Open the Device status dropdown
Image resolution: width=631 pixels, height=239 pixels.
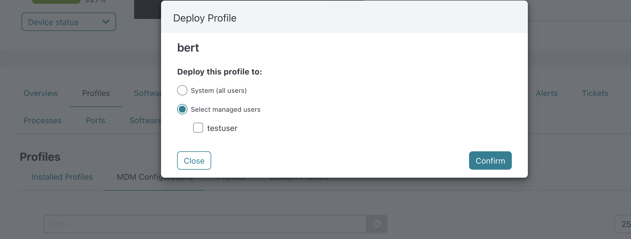coord(69,22)
